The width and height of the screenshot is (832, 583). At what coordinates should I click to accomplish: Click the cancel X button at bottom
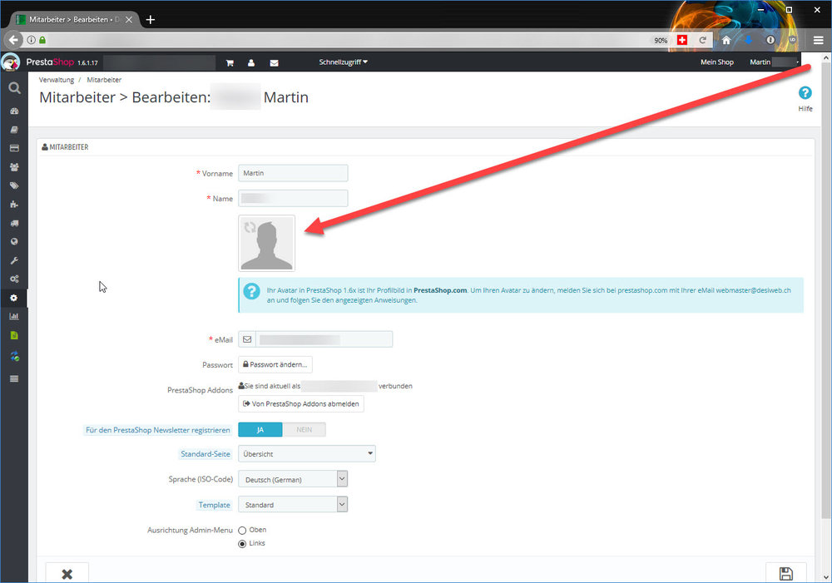tap(67, 574)
